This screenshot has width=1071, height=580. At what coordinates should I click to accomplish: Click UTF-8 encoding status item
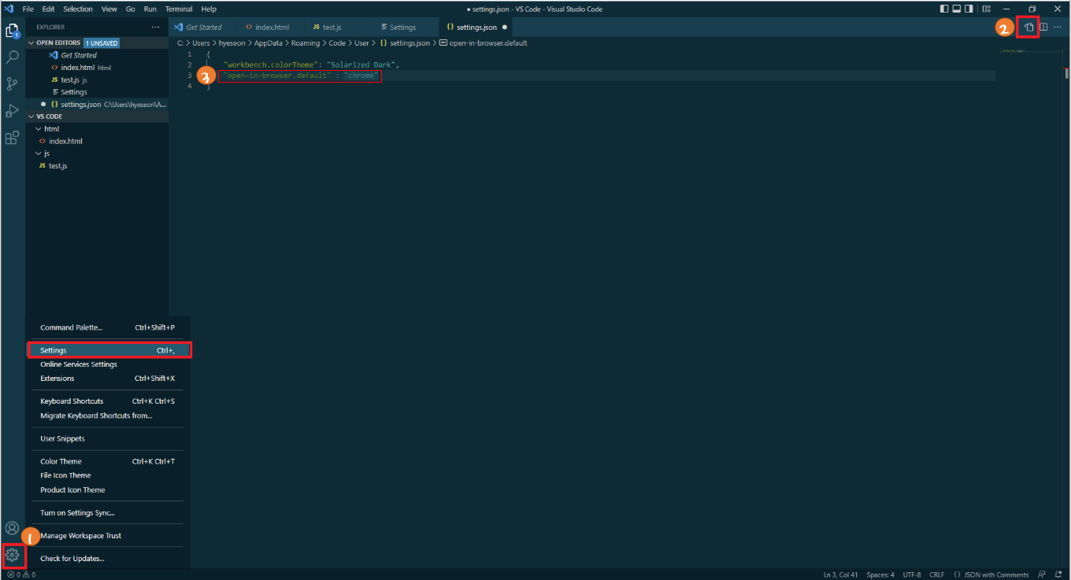912,574
